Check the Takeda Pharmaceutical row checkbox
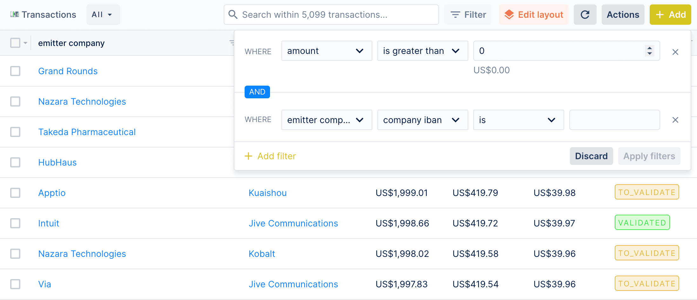This screenshot has height=300, width=697. (15, 132)
